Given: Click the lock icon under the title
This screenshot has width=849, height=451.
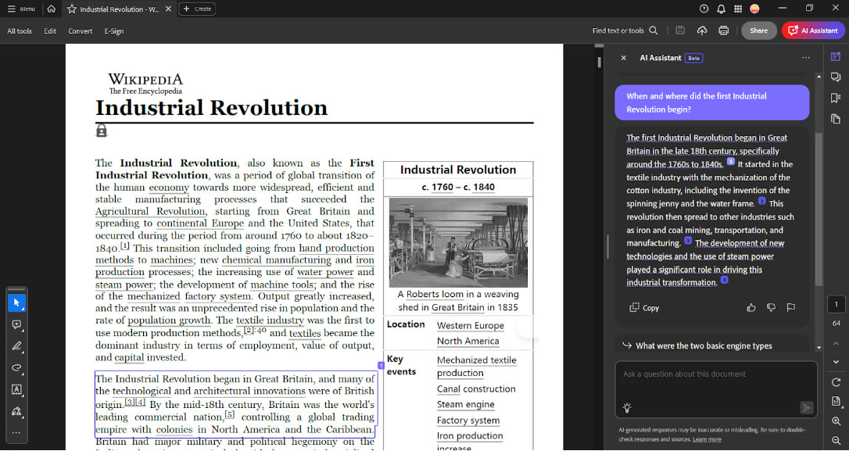Looking at the screenshot, I should point(102,131).
